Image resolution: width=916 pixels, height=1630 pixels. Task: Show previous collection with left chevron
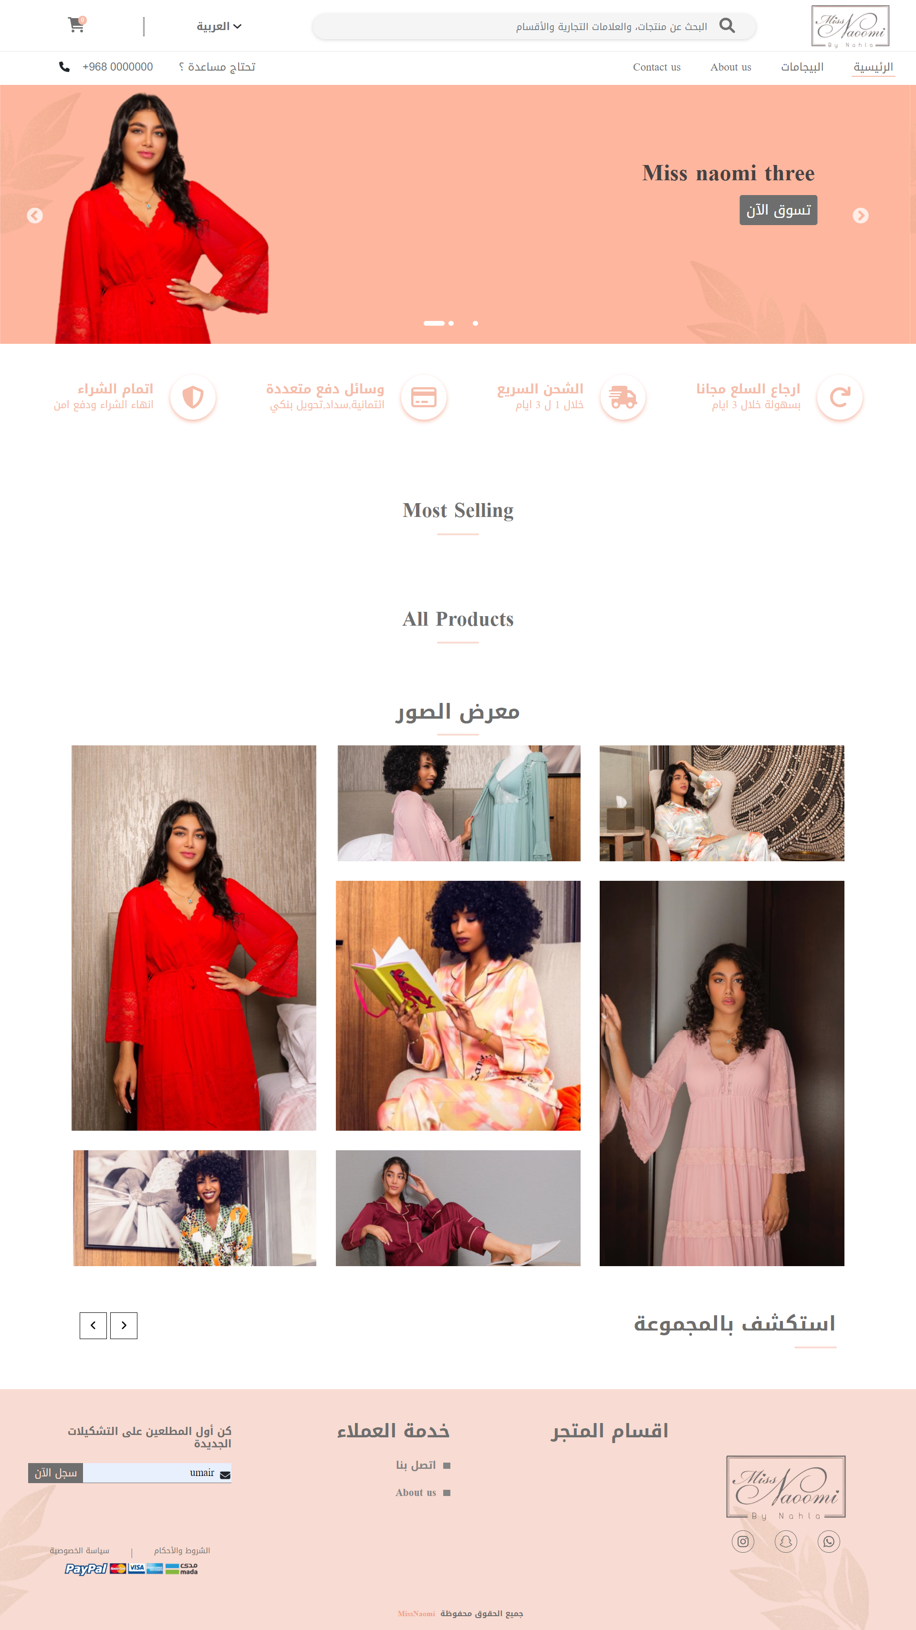tap(93, 1325)
